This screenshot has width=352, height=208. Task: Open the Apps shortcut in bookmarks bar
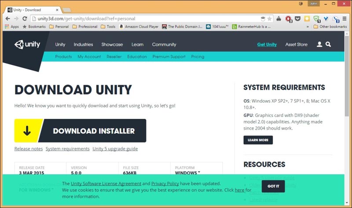click(x=11, y=26)
